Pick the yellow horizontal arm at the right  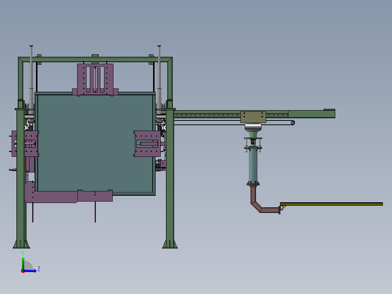click(x=332, y=204)
